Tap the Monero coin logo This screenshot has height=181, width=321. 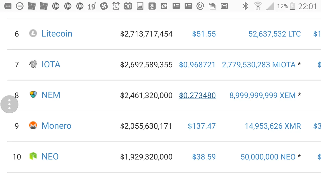point(33,125)
